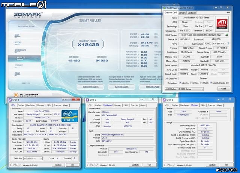The width and height of the screenshot is (240, 173).
Task: Open MAIN in the 3DMark sidebar
Action: (17, 35)
